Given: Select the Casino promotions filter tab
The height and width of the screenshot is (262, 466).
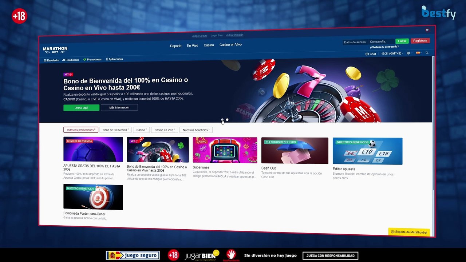Looking at the screenshot, I should pos(141,130).
